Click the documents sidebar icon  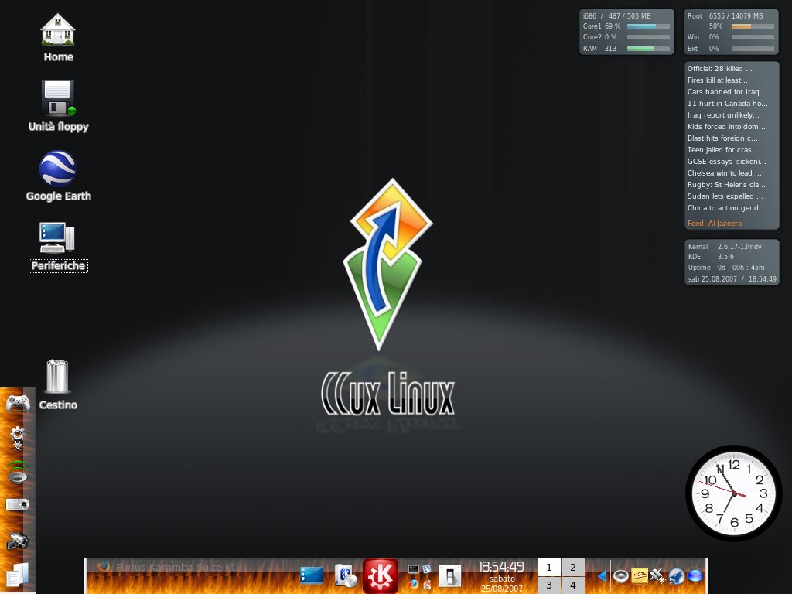coord(17,575)
